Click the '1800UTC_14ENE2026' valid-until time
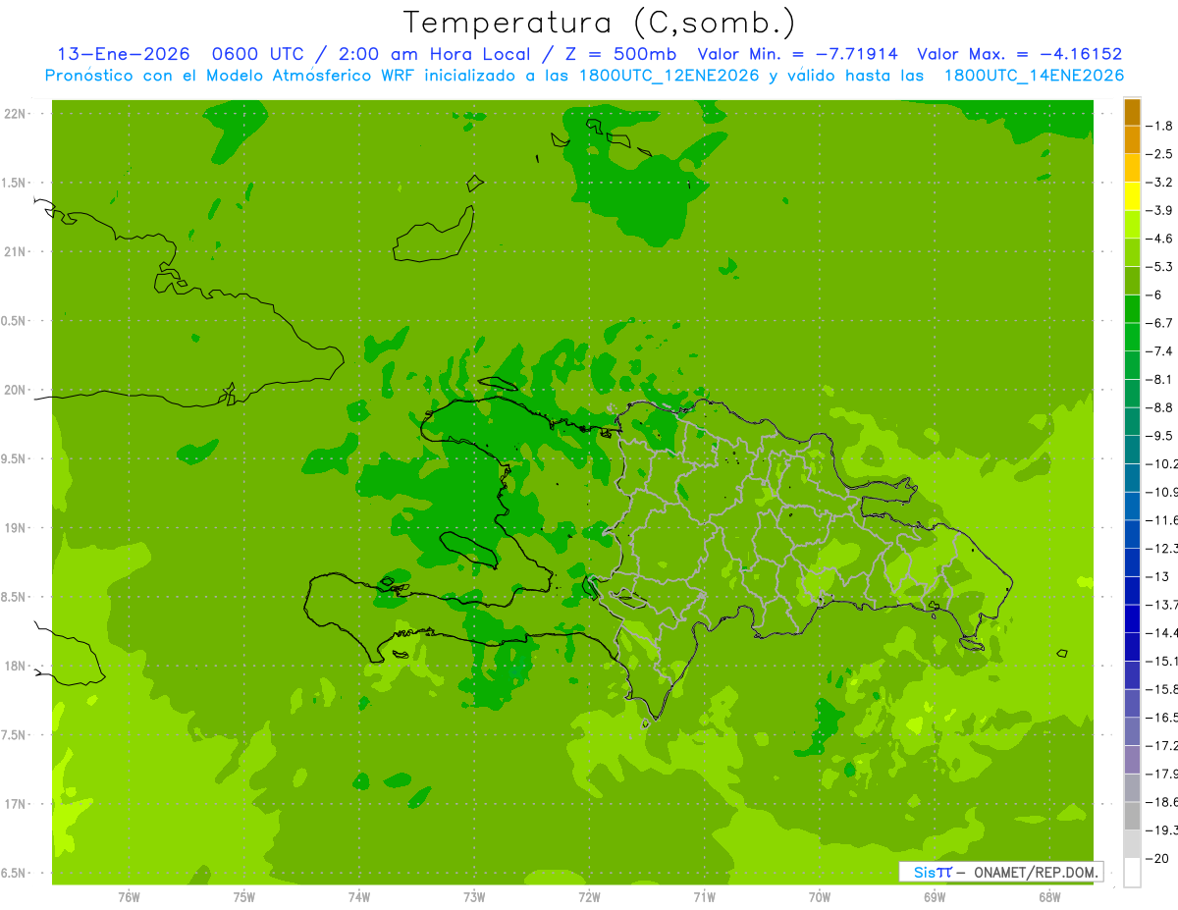 pos(1034,76)
